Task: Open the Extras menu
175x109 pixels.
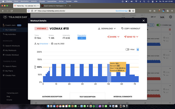Action: [61, 1]
